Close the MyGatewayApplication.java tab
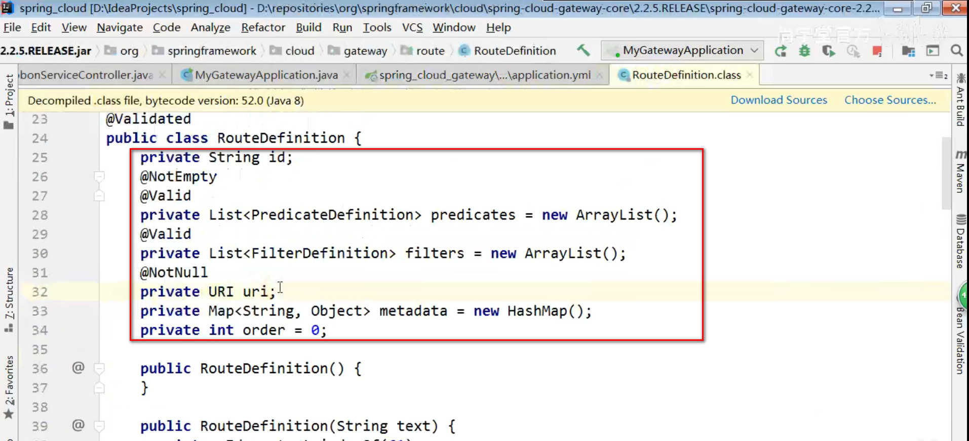This screenshot has width=969, height=441. [346, 75]
